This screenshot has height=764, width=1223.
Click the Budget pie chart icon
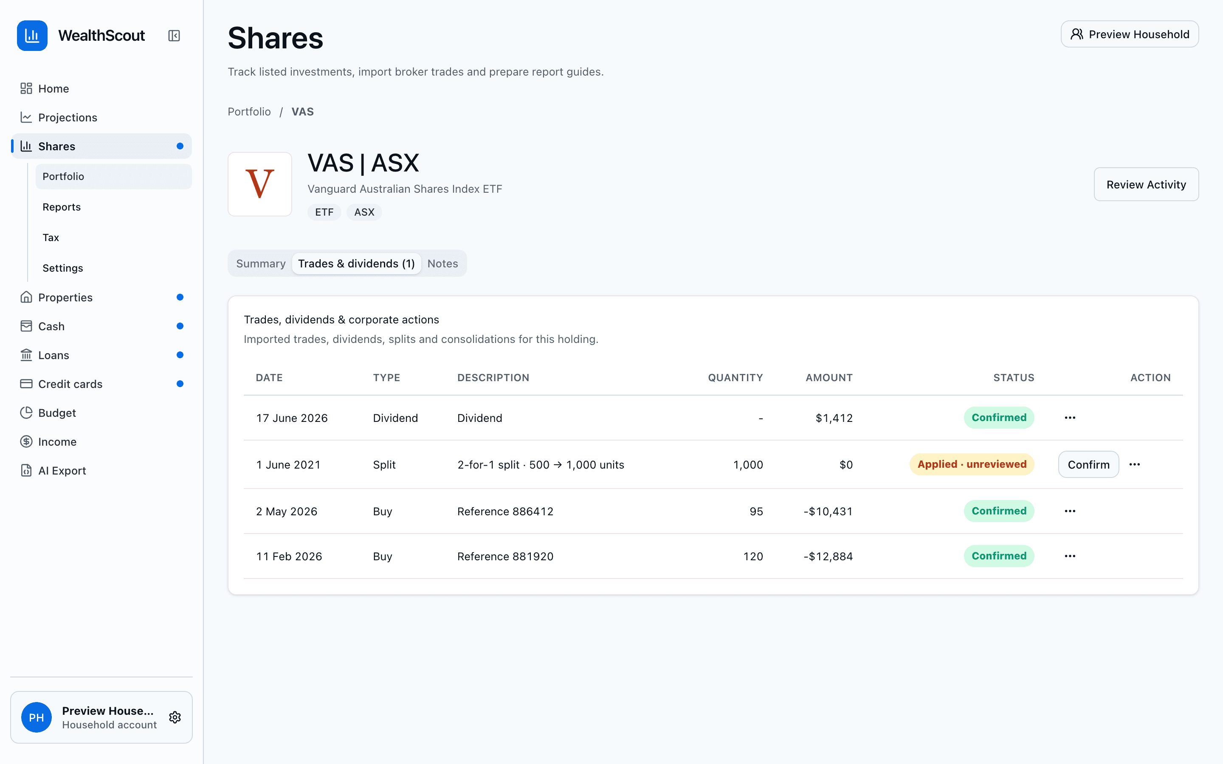click(x=26, y=412)
